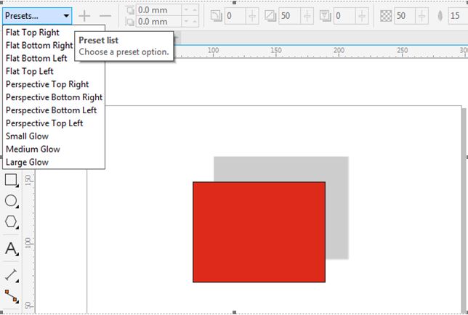Add a preset with the plus icon

click(84, 16)
